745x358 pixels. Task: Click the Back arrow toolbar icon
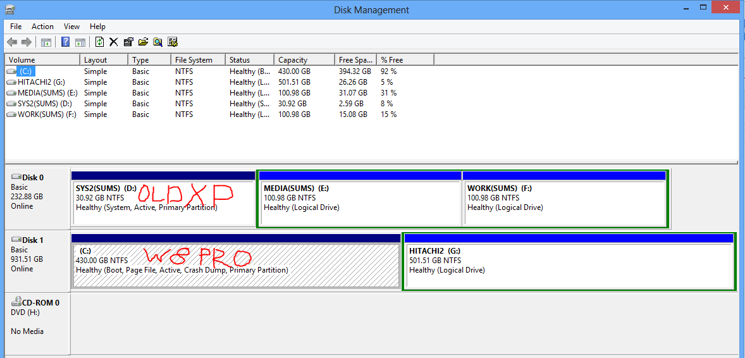coord(12,42)
